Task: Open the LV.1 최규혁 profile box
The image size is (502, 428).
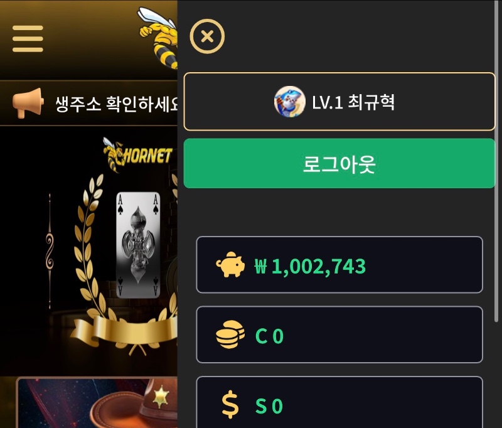Action: point(339,102)
